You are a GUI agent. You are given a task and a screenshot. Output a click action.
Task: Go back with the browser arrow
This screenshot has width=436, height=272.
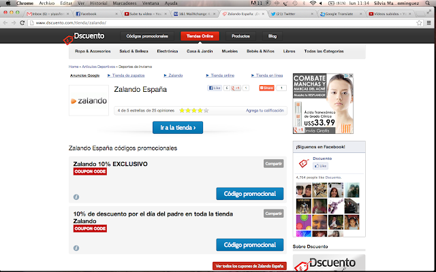(5, 23)
